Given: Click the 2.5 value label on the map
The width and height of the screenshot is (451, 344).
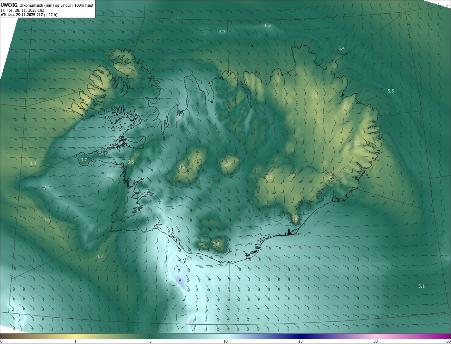Looking at the screenshot, I should [x=315, y=96].
